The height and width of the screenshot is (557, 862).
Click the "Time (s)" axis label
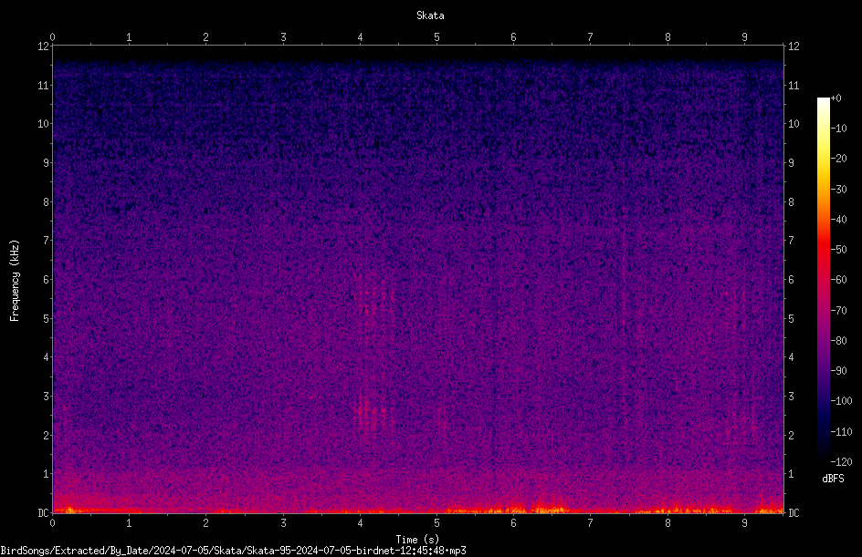click(x=417, y=540)
